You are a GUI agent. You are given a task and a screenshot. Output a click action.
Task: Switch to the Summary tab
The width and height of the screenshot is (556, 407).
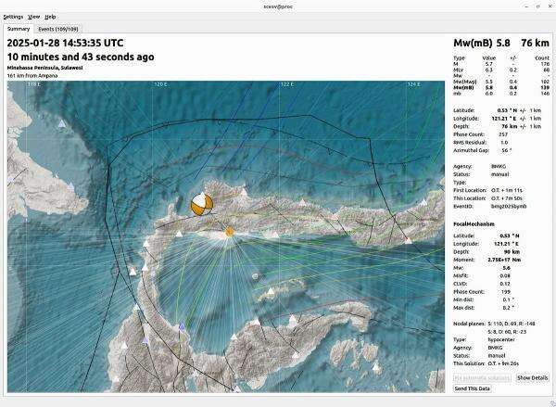coord(19,29)
